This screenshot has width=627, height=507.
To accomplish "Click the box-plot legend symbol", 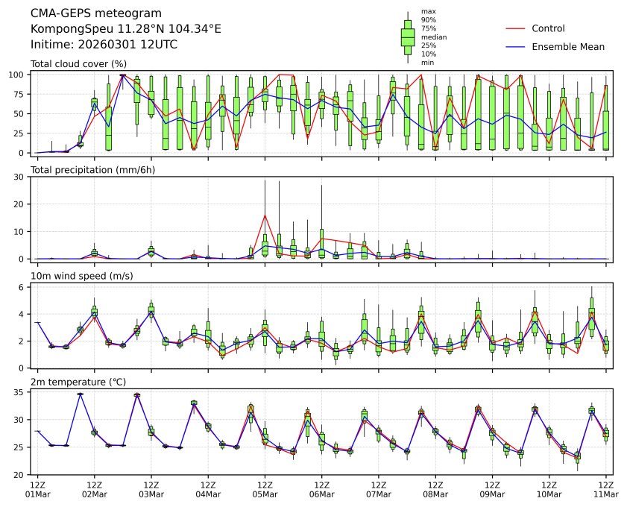I will click(408, 37).
